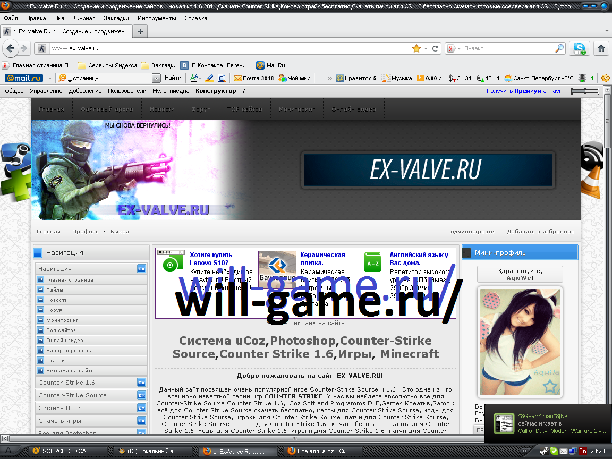This screenshot has height=459, width=612.
Task: Open the TOP сайтов site nav item
Action: [245, 109]
